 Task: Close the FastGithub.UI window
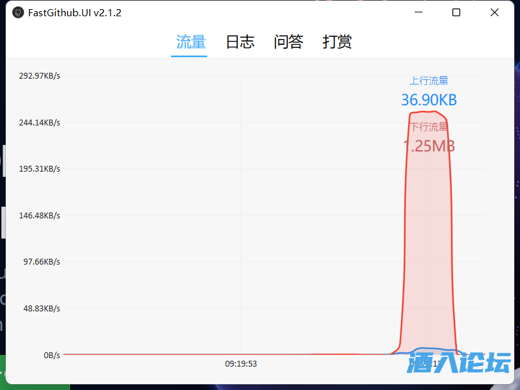click(x=495, y=13)
